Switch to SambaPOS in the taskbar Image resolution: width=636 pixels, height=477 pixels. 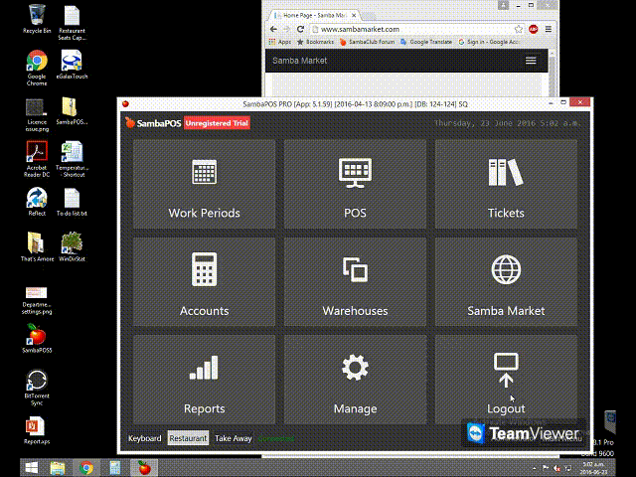tap(144, 468)
